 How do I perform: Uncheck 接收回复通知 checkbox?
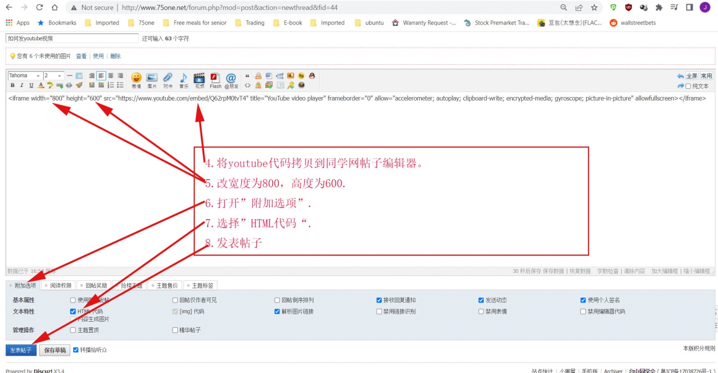click(x=379, y=300)
